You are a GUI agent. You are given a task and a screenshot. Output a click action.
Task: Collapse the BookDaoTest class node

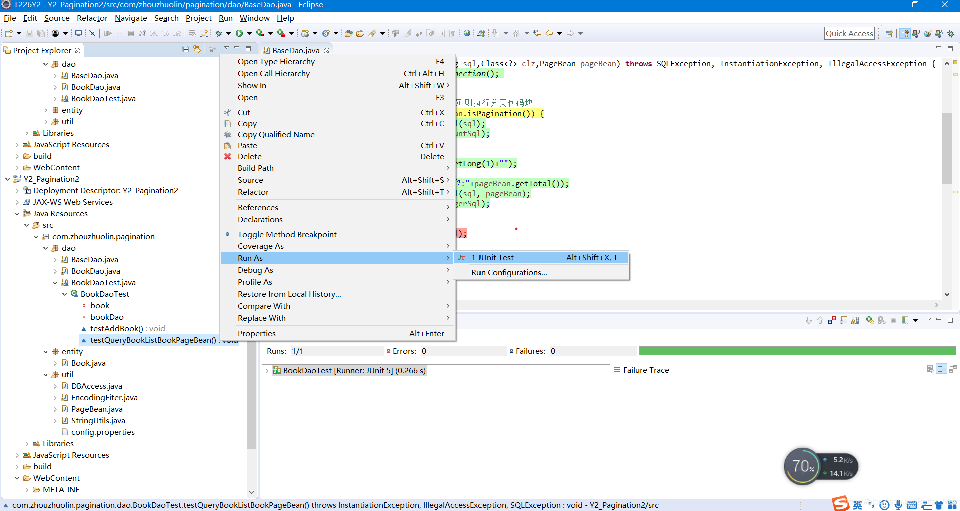65,294
